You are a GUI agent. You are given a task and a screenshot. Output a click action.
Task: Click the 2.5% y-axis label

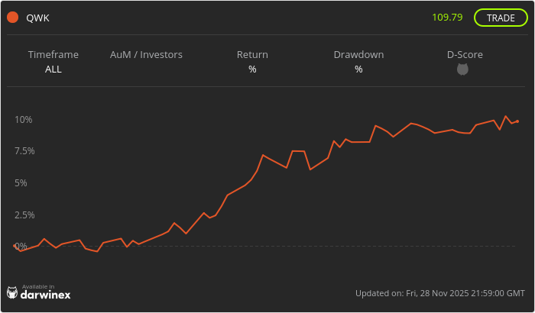[23, 215]
